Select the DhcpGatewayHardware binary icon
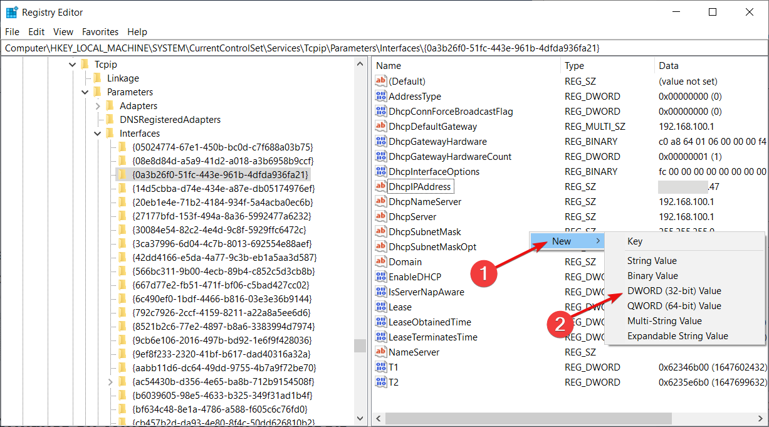The height and width of the screenshot is (427, 769). pos(380,141)
